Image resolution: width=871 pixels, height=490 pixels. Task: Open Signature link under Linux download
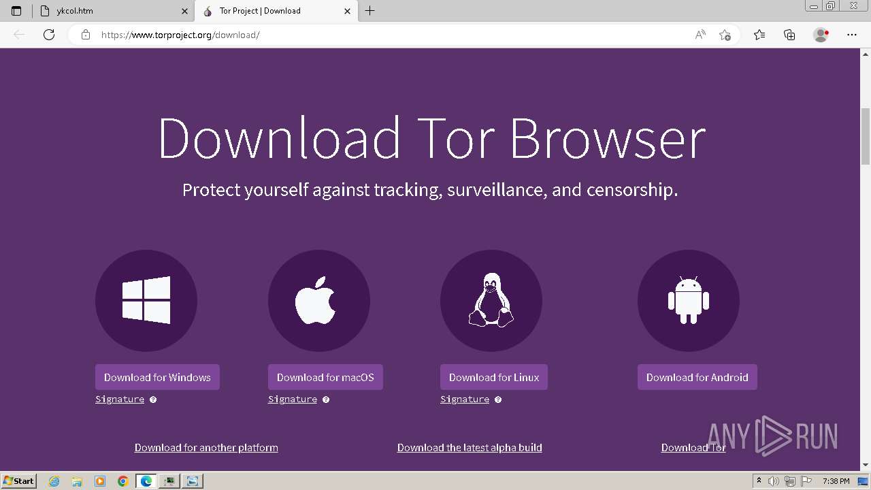tap(465, 399)
